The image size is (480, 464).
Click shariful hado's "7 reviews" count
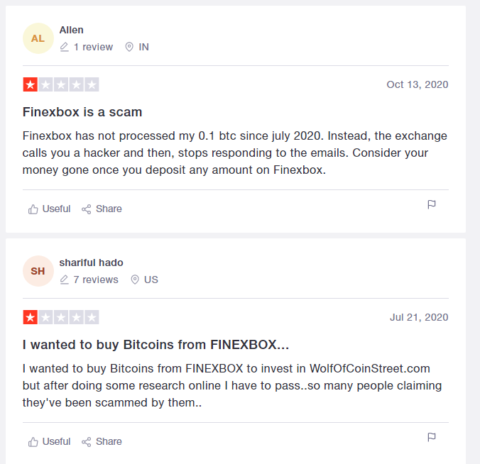96,280
